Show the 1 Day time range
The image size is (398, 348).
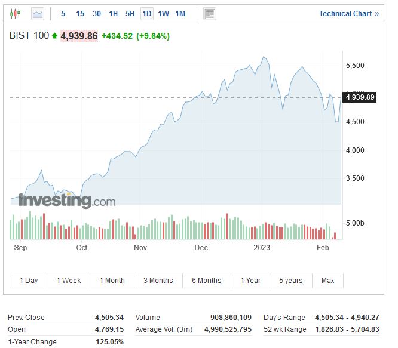[29, 281]
